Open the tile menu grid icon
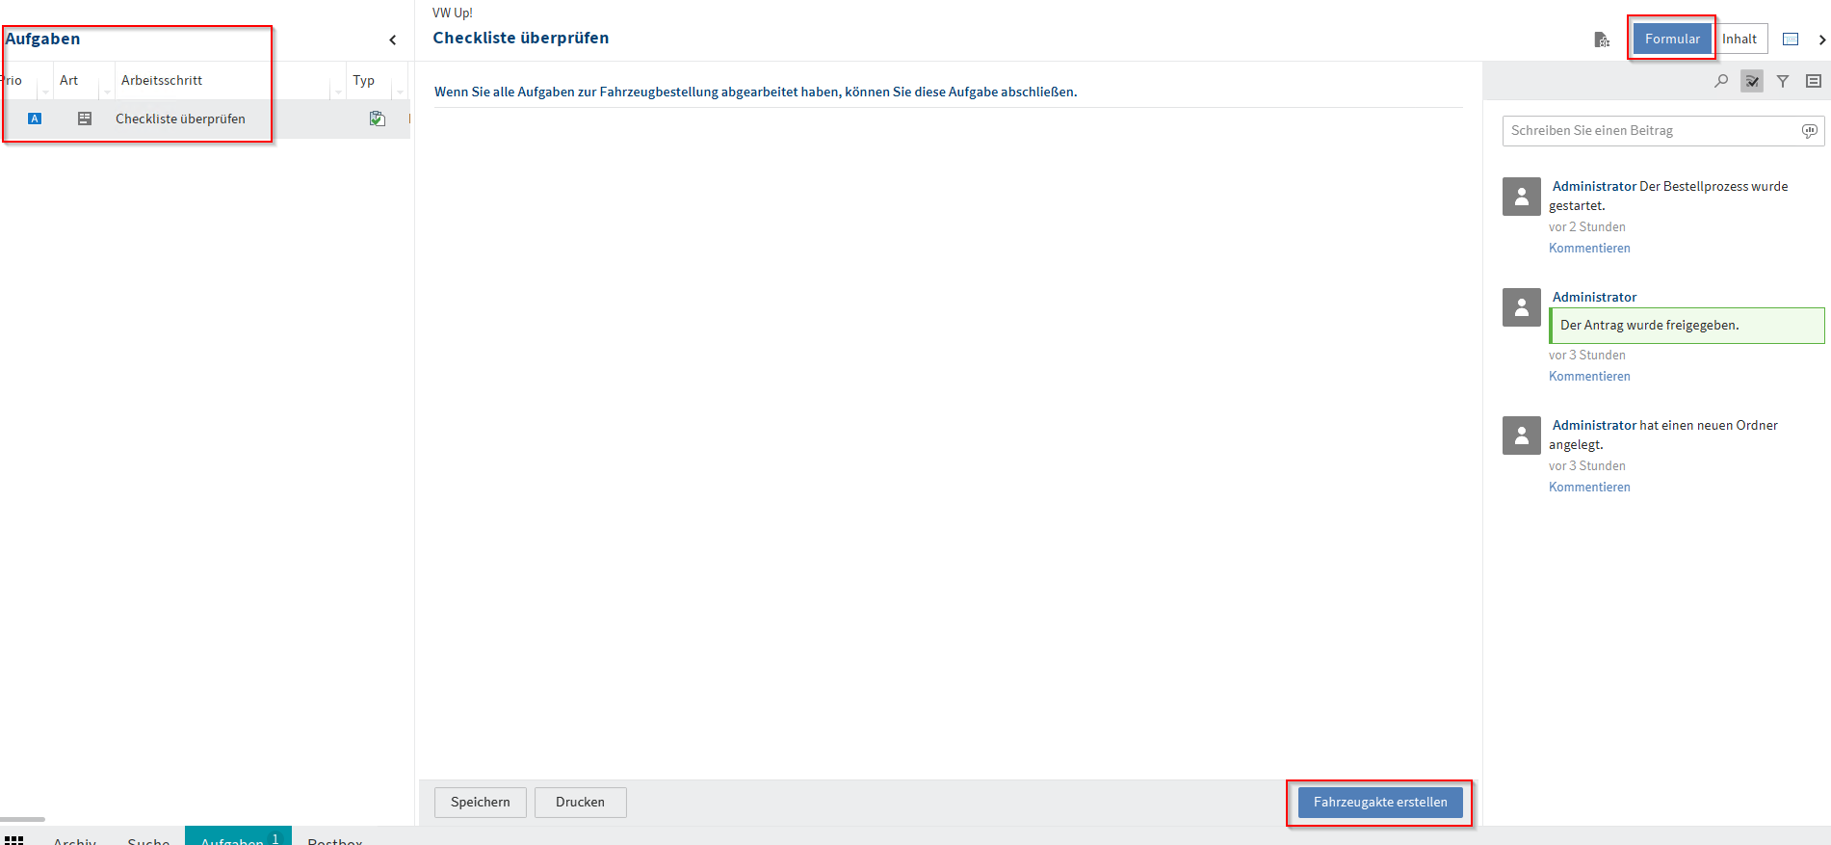1831x845 pixels. tap(13, 840)
